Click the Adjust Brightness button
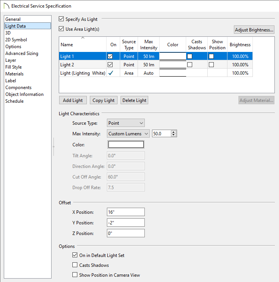The image size is (279, 282). tap(254, 30)
